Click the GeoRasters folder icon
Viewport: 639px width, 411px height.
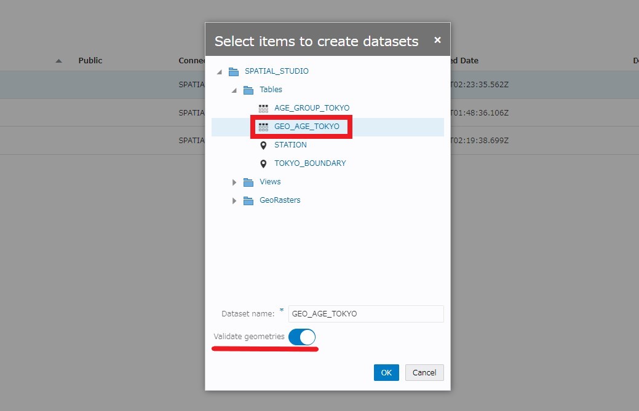tap(248, 200)
